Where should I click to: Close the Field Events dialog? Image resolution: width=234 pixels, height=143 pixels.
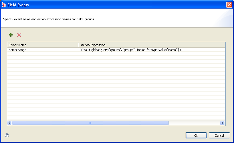229,5
